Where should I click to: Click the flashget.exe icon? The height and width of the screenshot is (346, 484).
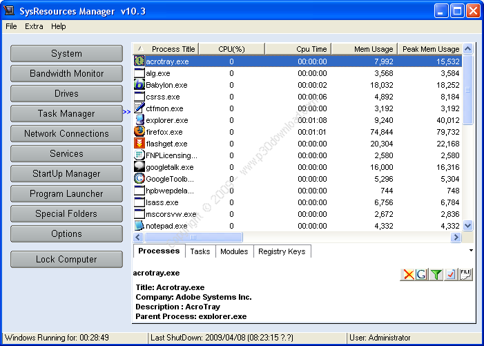pos(139,143)
